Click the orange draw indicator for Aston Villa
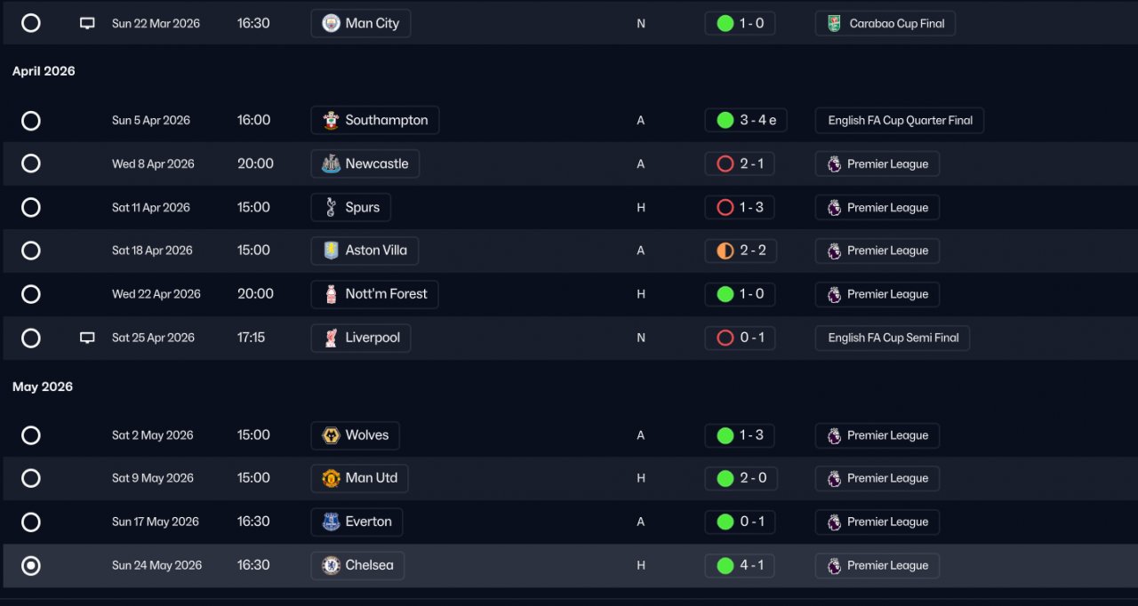 (725, 251)
